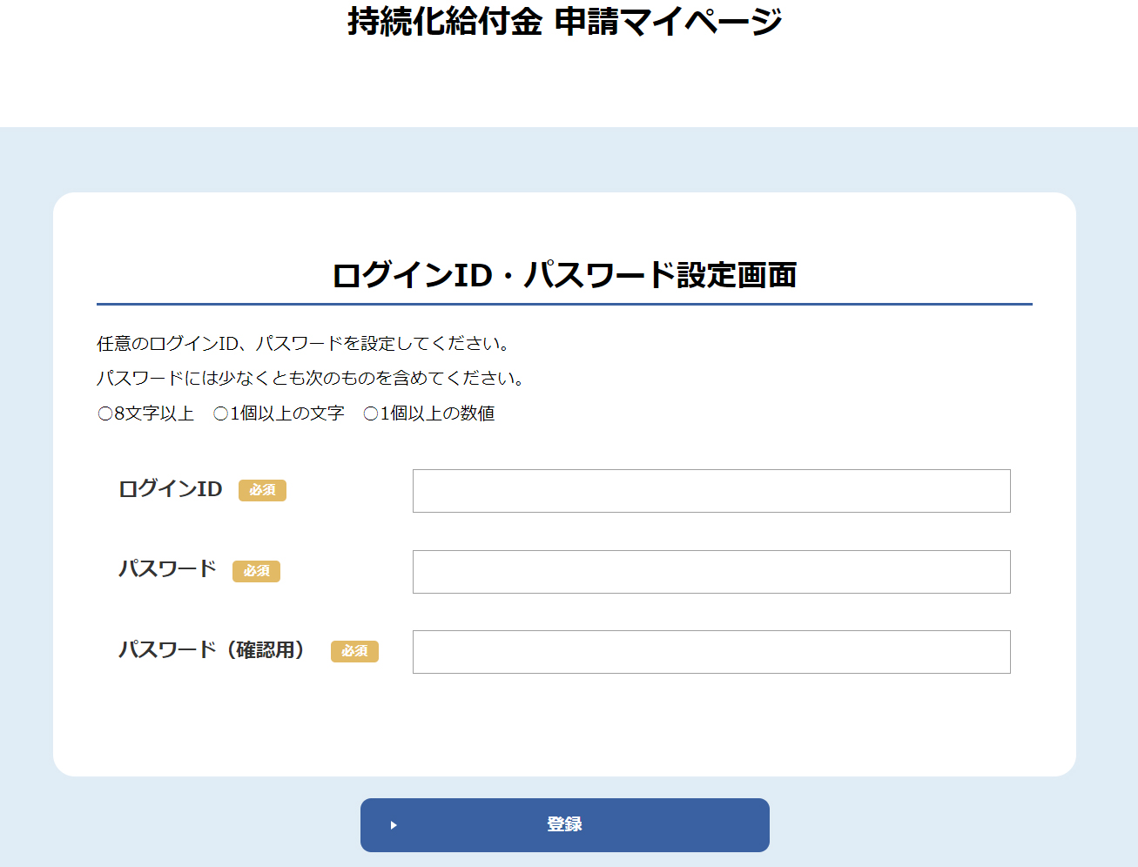This screenshot has height=867, width=1138.
Task: Submit the form with 登録 button
Action: [x=565, y=825]
